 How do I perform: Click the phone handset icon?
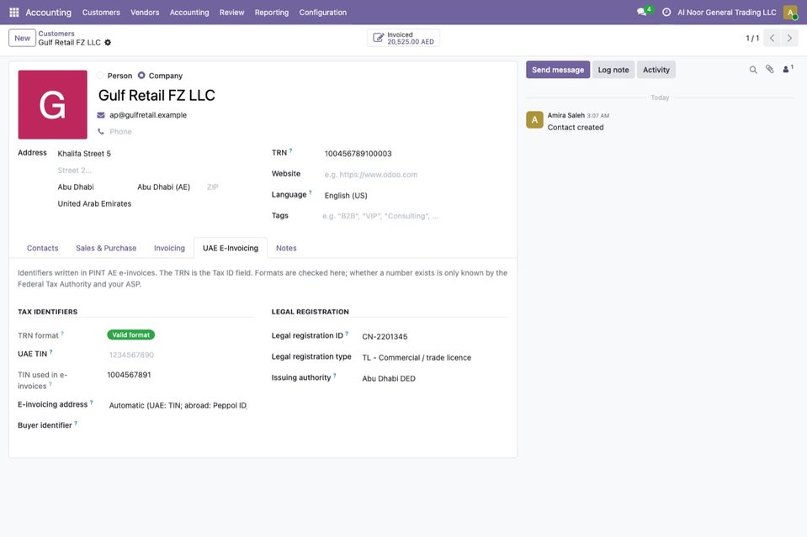[101, 132]
